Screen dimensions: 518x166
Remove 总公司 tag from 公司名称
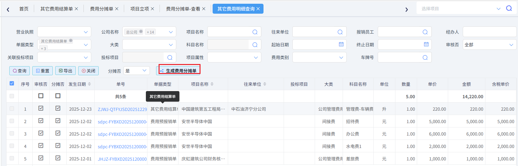[x=141, y=32]
